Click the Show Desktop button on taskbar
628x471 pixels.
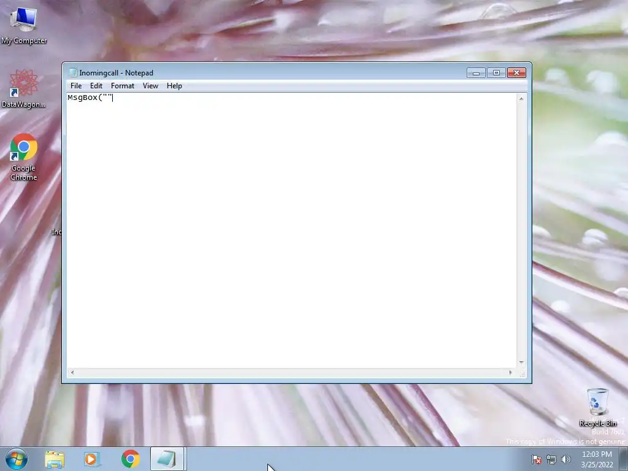[624, 459]
